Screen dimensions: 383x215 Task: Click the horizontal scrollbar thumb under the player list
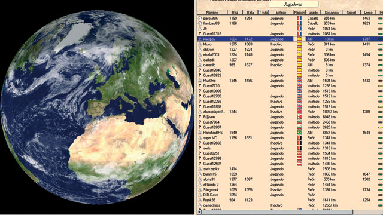[x=277, y=212]
